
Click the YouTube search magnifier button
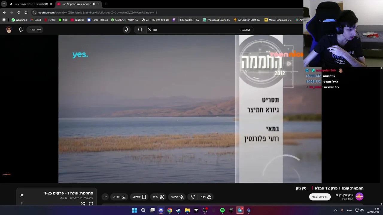140,30
